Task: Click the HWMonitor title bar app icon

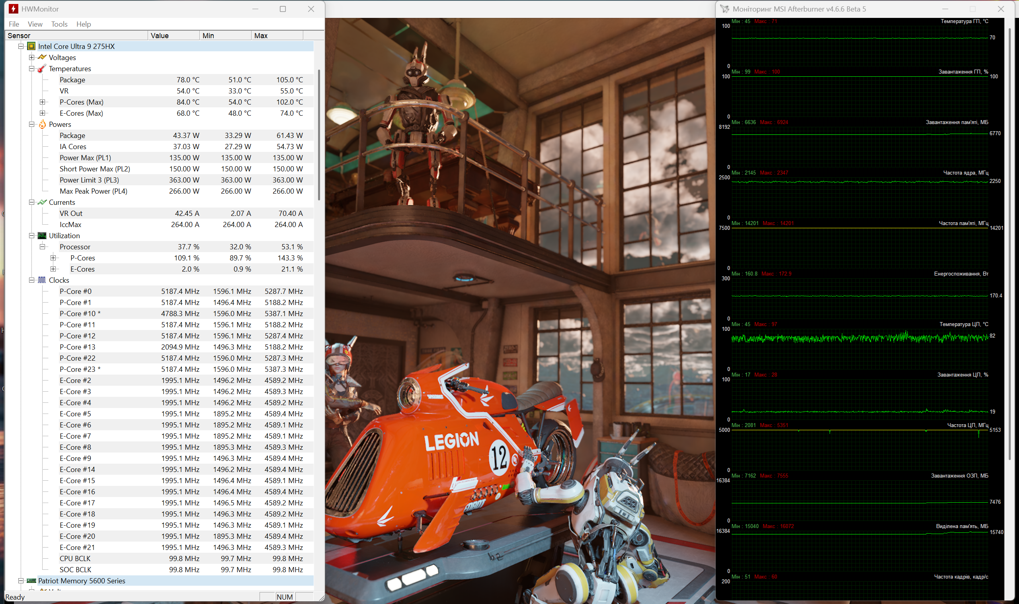Action: (13, 9)
